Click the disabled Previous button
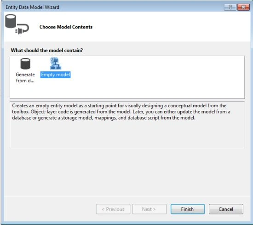Viewport: 253px width, 225px height. pos(113,209)
